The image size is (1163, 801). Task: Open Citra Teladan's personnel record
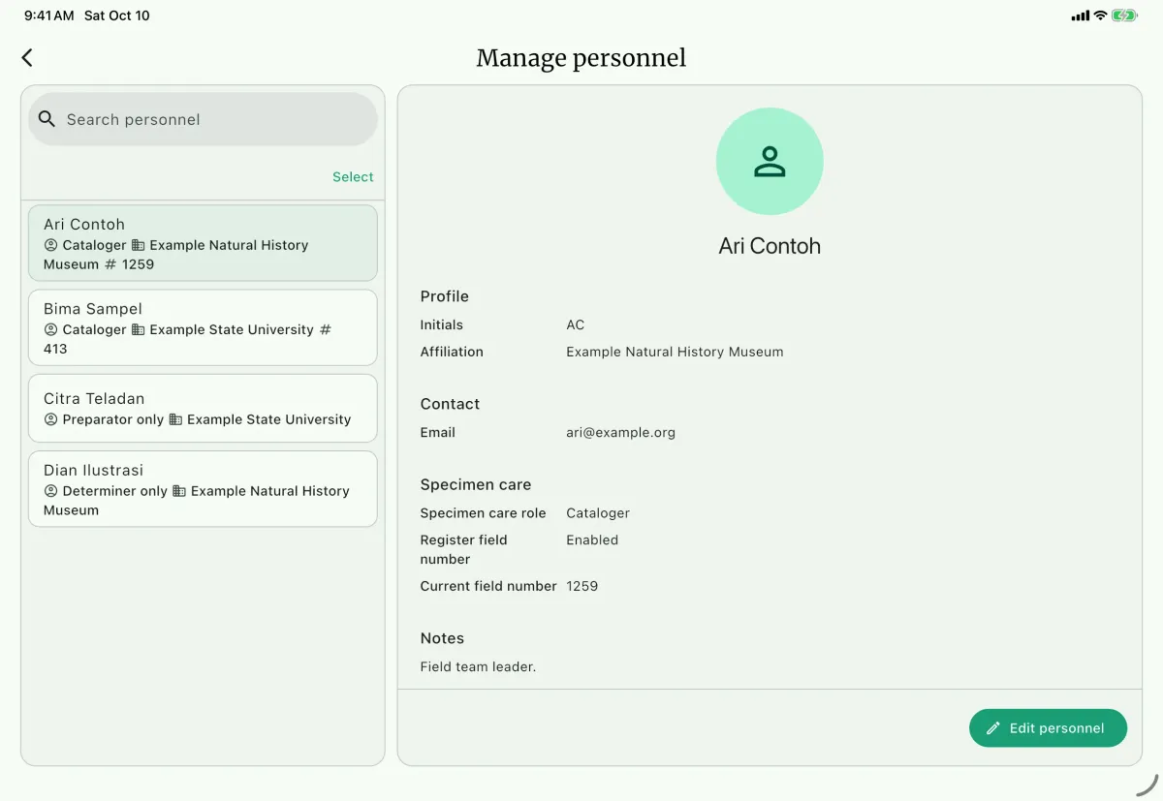click(203, 408)
